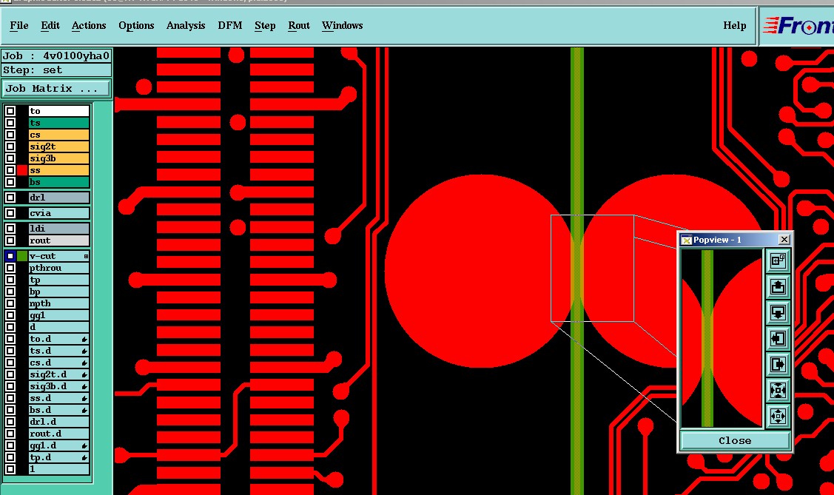Select the d layer name
The width and height of the screenshot is (834, 495).
coord(59,328)
